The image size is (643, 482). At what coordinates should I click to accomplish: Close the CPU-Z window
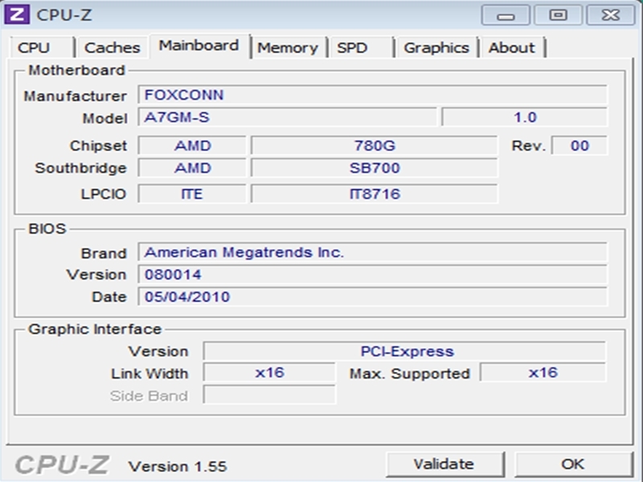tap(611, 15)
